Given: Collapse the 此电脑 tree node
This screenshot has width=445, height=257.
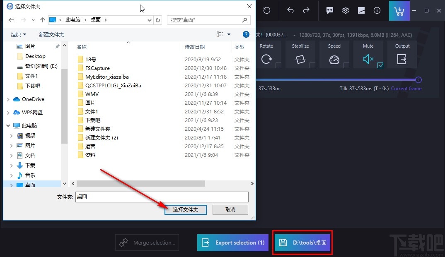Looking at the screenshot, I should [7, 125].
